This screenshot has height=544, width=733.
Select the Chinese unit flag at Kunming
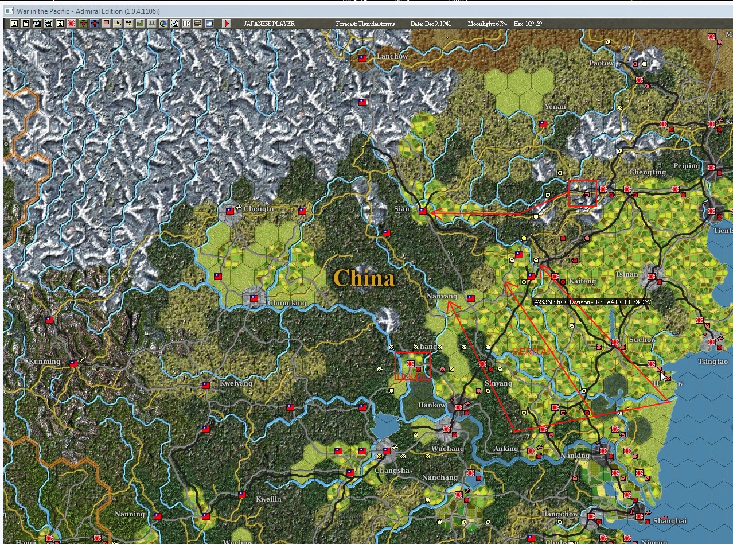point(73,364)
